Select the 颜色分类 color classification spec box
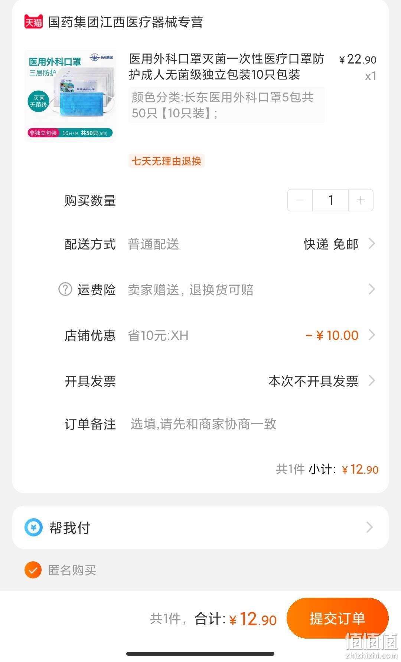Viewport: 401px width, 662px height. coord(226,105)
